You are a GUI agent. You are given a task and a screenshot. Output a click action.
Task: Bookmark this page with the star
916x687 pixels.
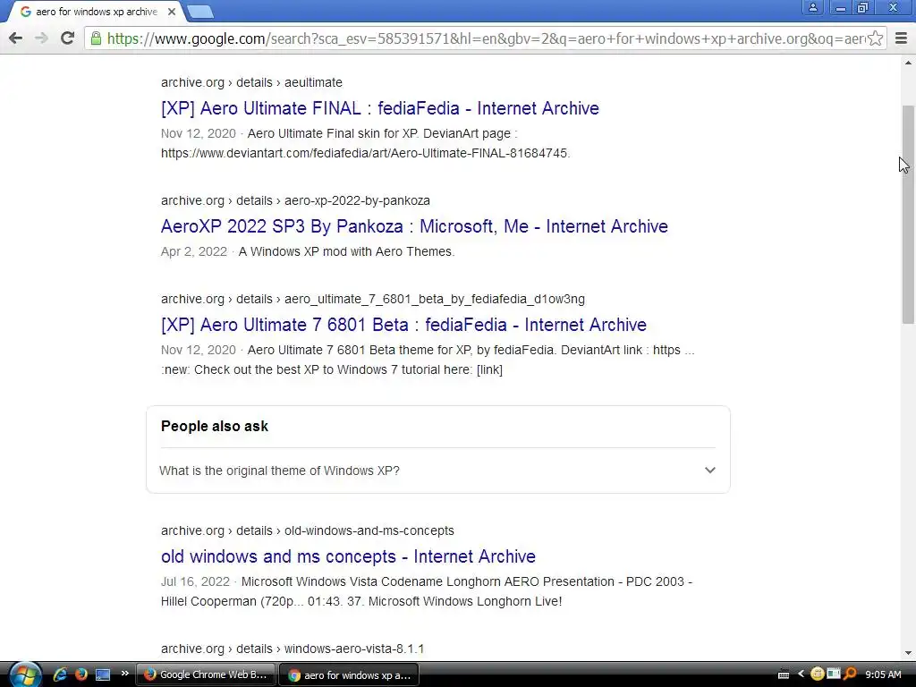tap(875, 38)
